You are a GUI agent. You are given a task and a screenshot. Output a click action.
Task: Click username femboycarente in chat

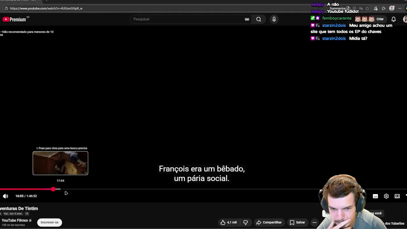(337, 18)
